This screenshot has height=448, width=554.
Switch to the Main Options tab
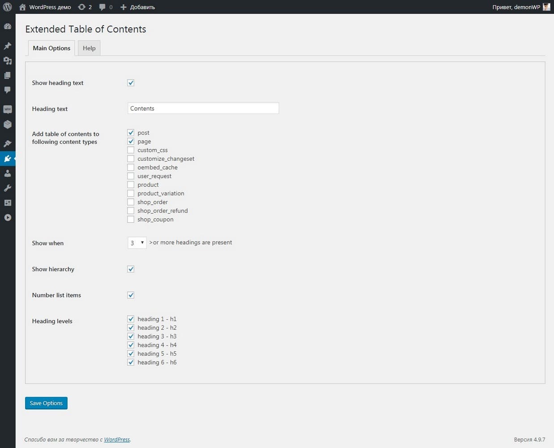point(51,48)
